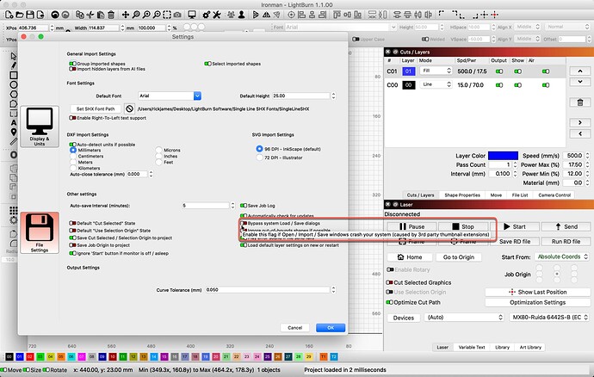Open Display & Units settings page
594x377 pixels.
tap(40, 127)
